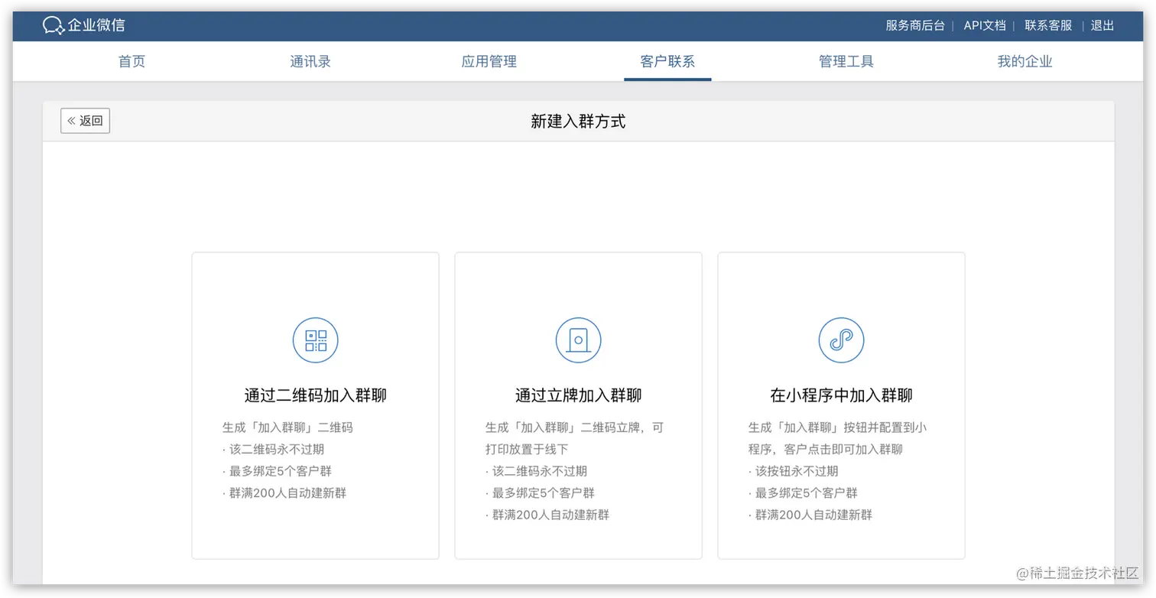Click the QR code icon above 通过二维码加入群聊
Image resolution: width=1156 pixels, height=598 pixels.
[x=314, y=340]
